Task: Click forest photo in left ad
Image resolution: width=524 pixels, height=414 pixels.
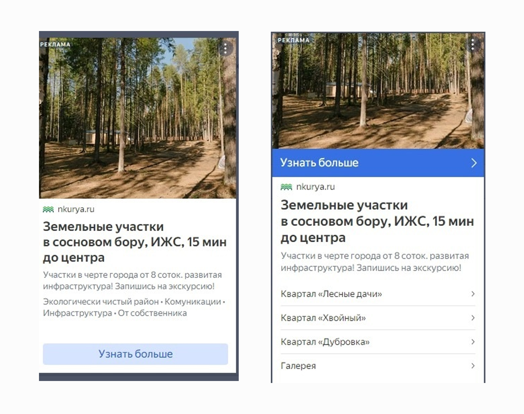Action: (x=137, y=118)
